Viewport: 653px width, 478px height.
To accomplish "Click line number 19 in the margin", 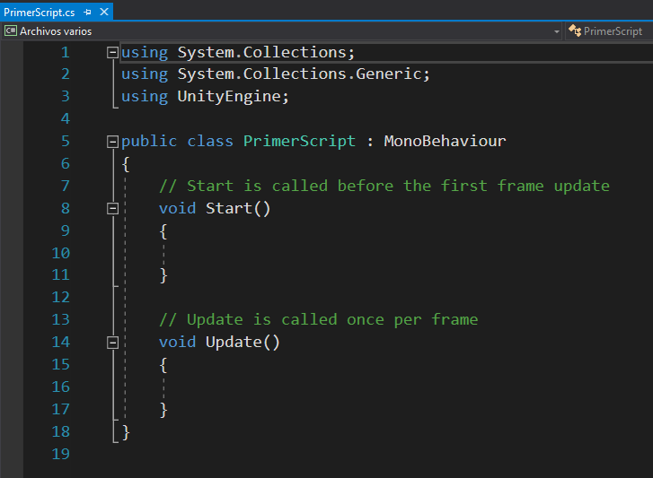I will tap(60, 454).
